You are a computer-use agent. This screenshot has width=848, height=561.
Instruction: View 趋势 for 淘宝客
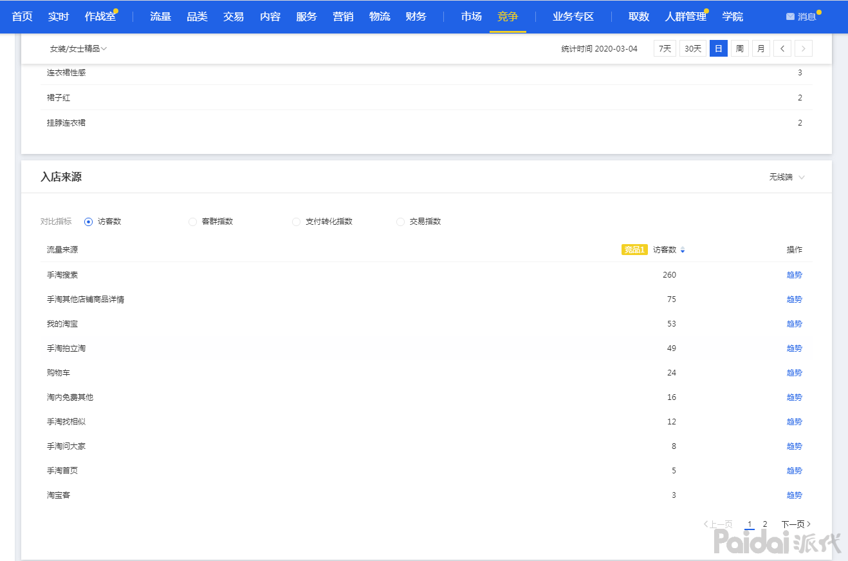point(795,495)
